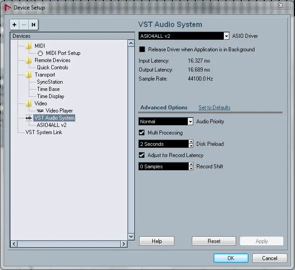295x270 pixels.
Task: Click the Help button
Action: (x=157, y=241)
